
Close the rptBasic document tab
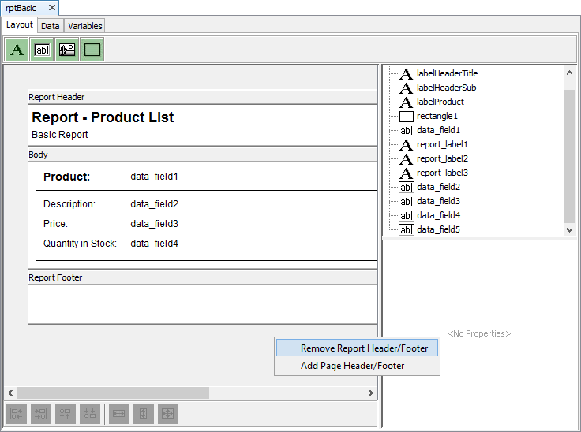(x=51, y=8)
